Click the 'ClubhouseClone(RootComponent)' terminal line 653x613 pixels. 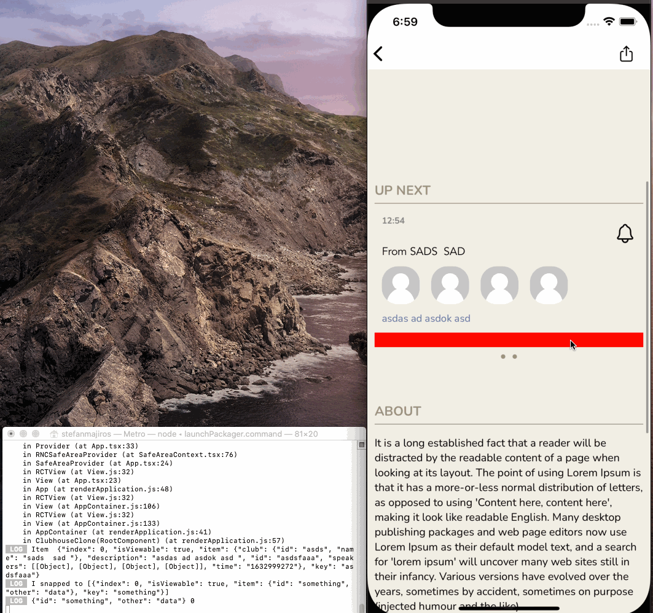[154, 541]
